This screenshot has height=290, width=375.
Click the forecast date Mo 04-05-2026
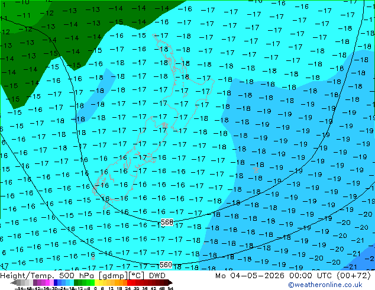point(250,276)
